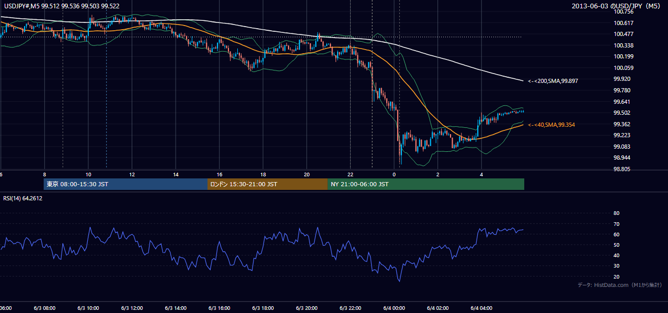The image size is (668, 313).
Task: Click hour label 12 under price chart
Action: click(132, 175)
